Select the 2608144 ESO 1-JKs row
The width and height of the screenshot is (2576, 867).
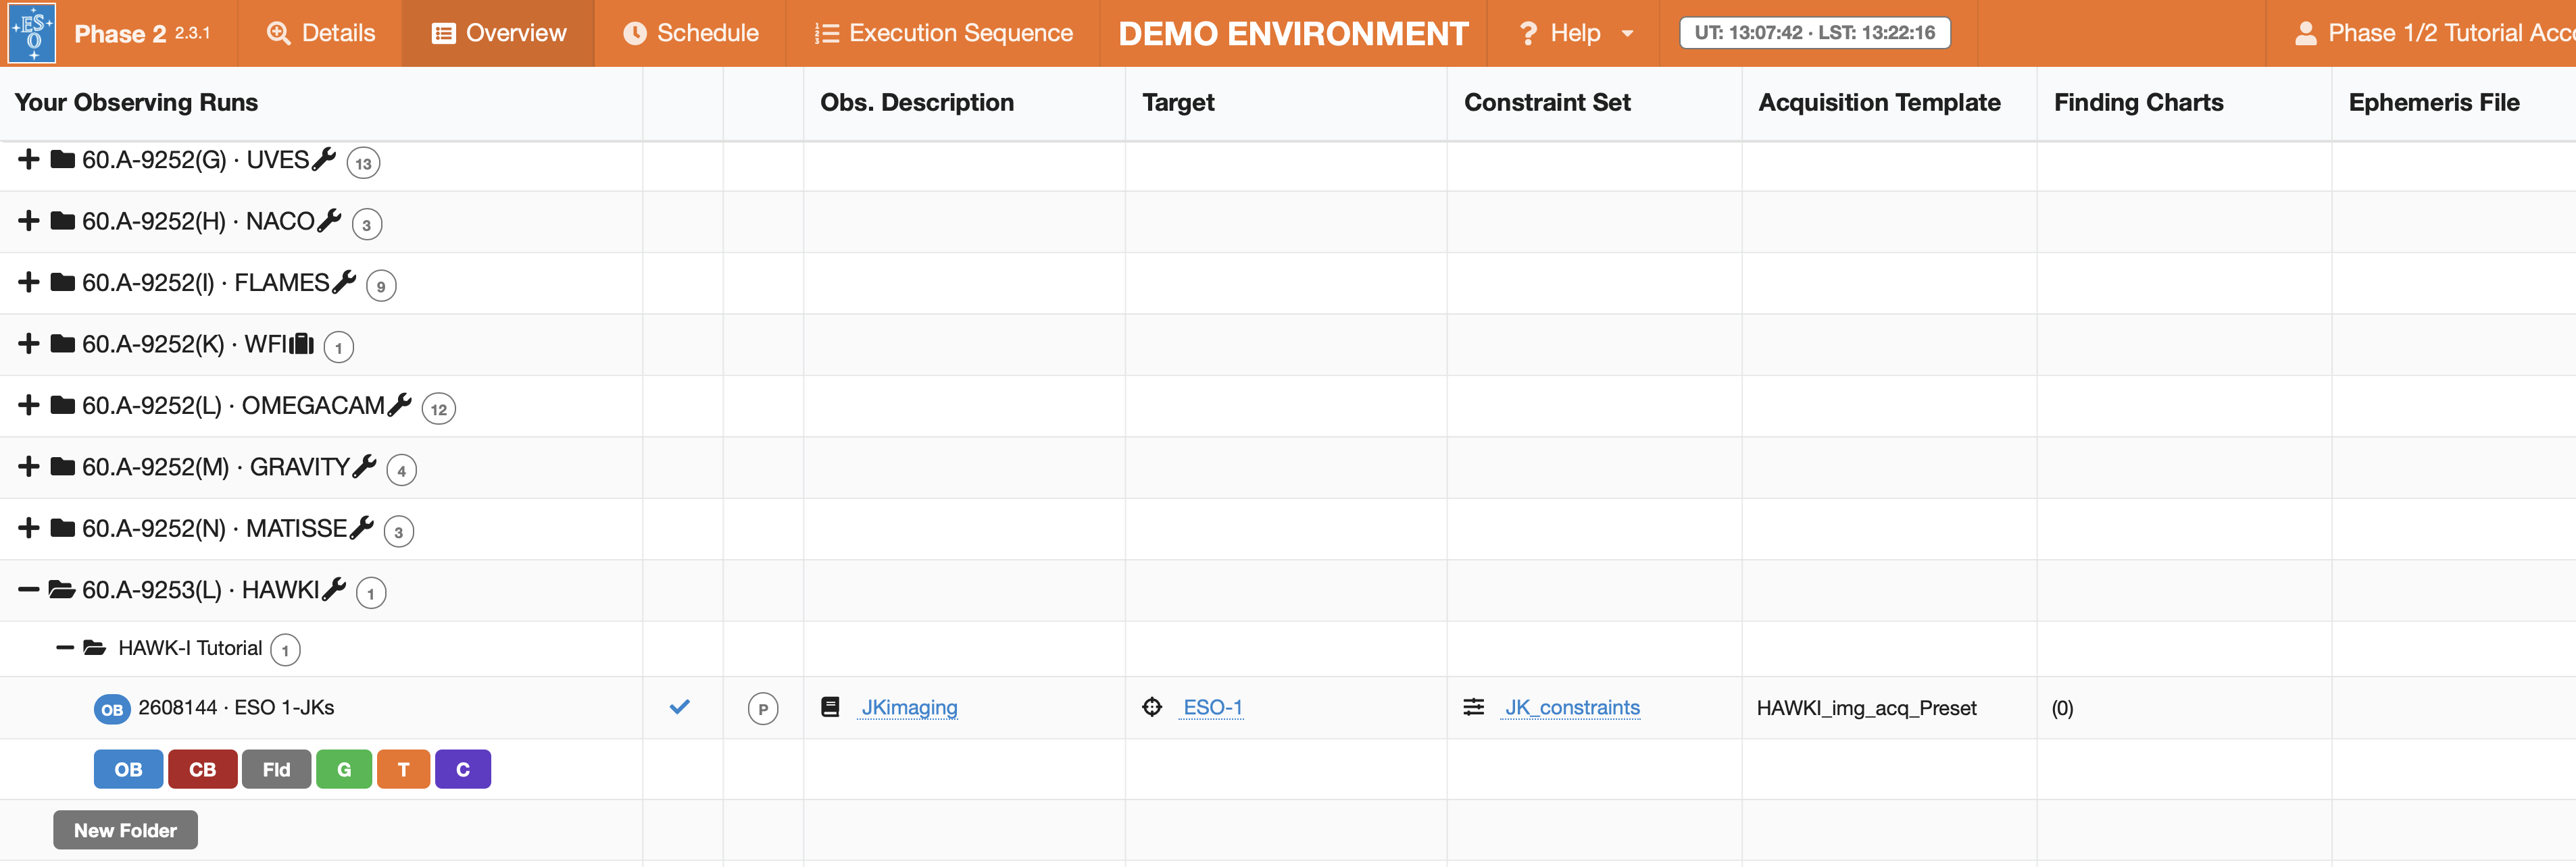click(236, 707)
